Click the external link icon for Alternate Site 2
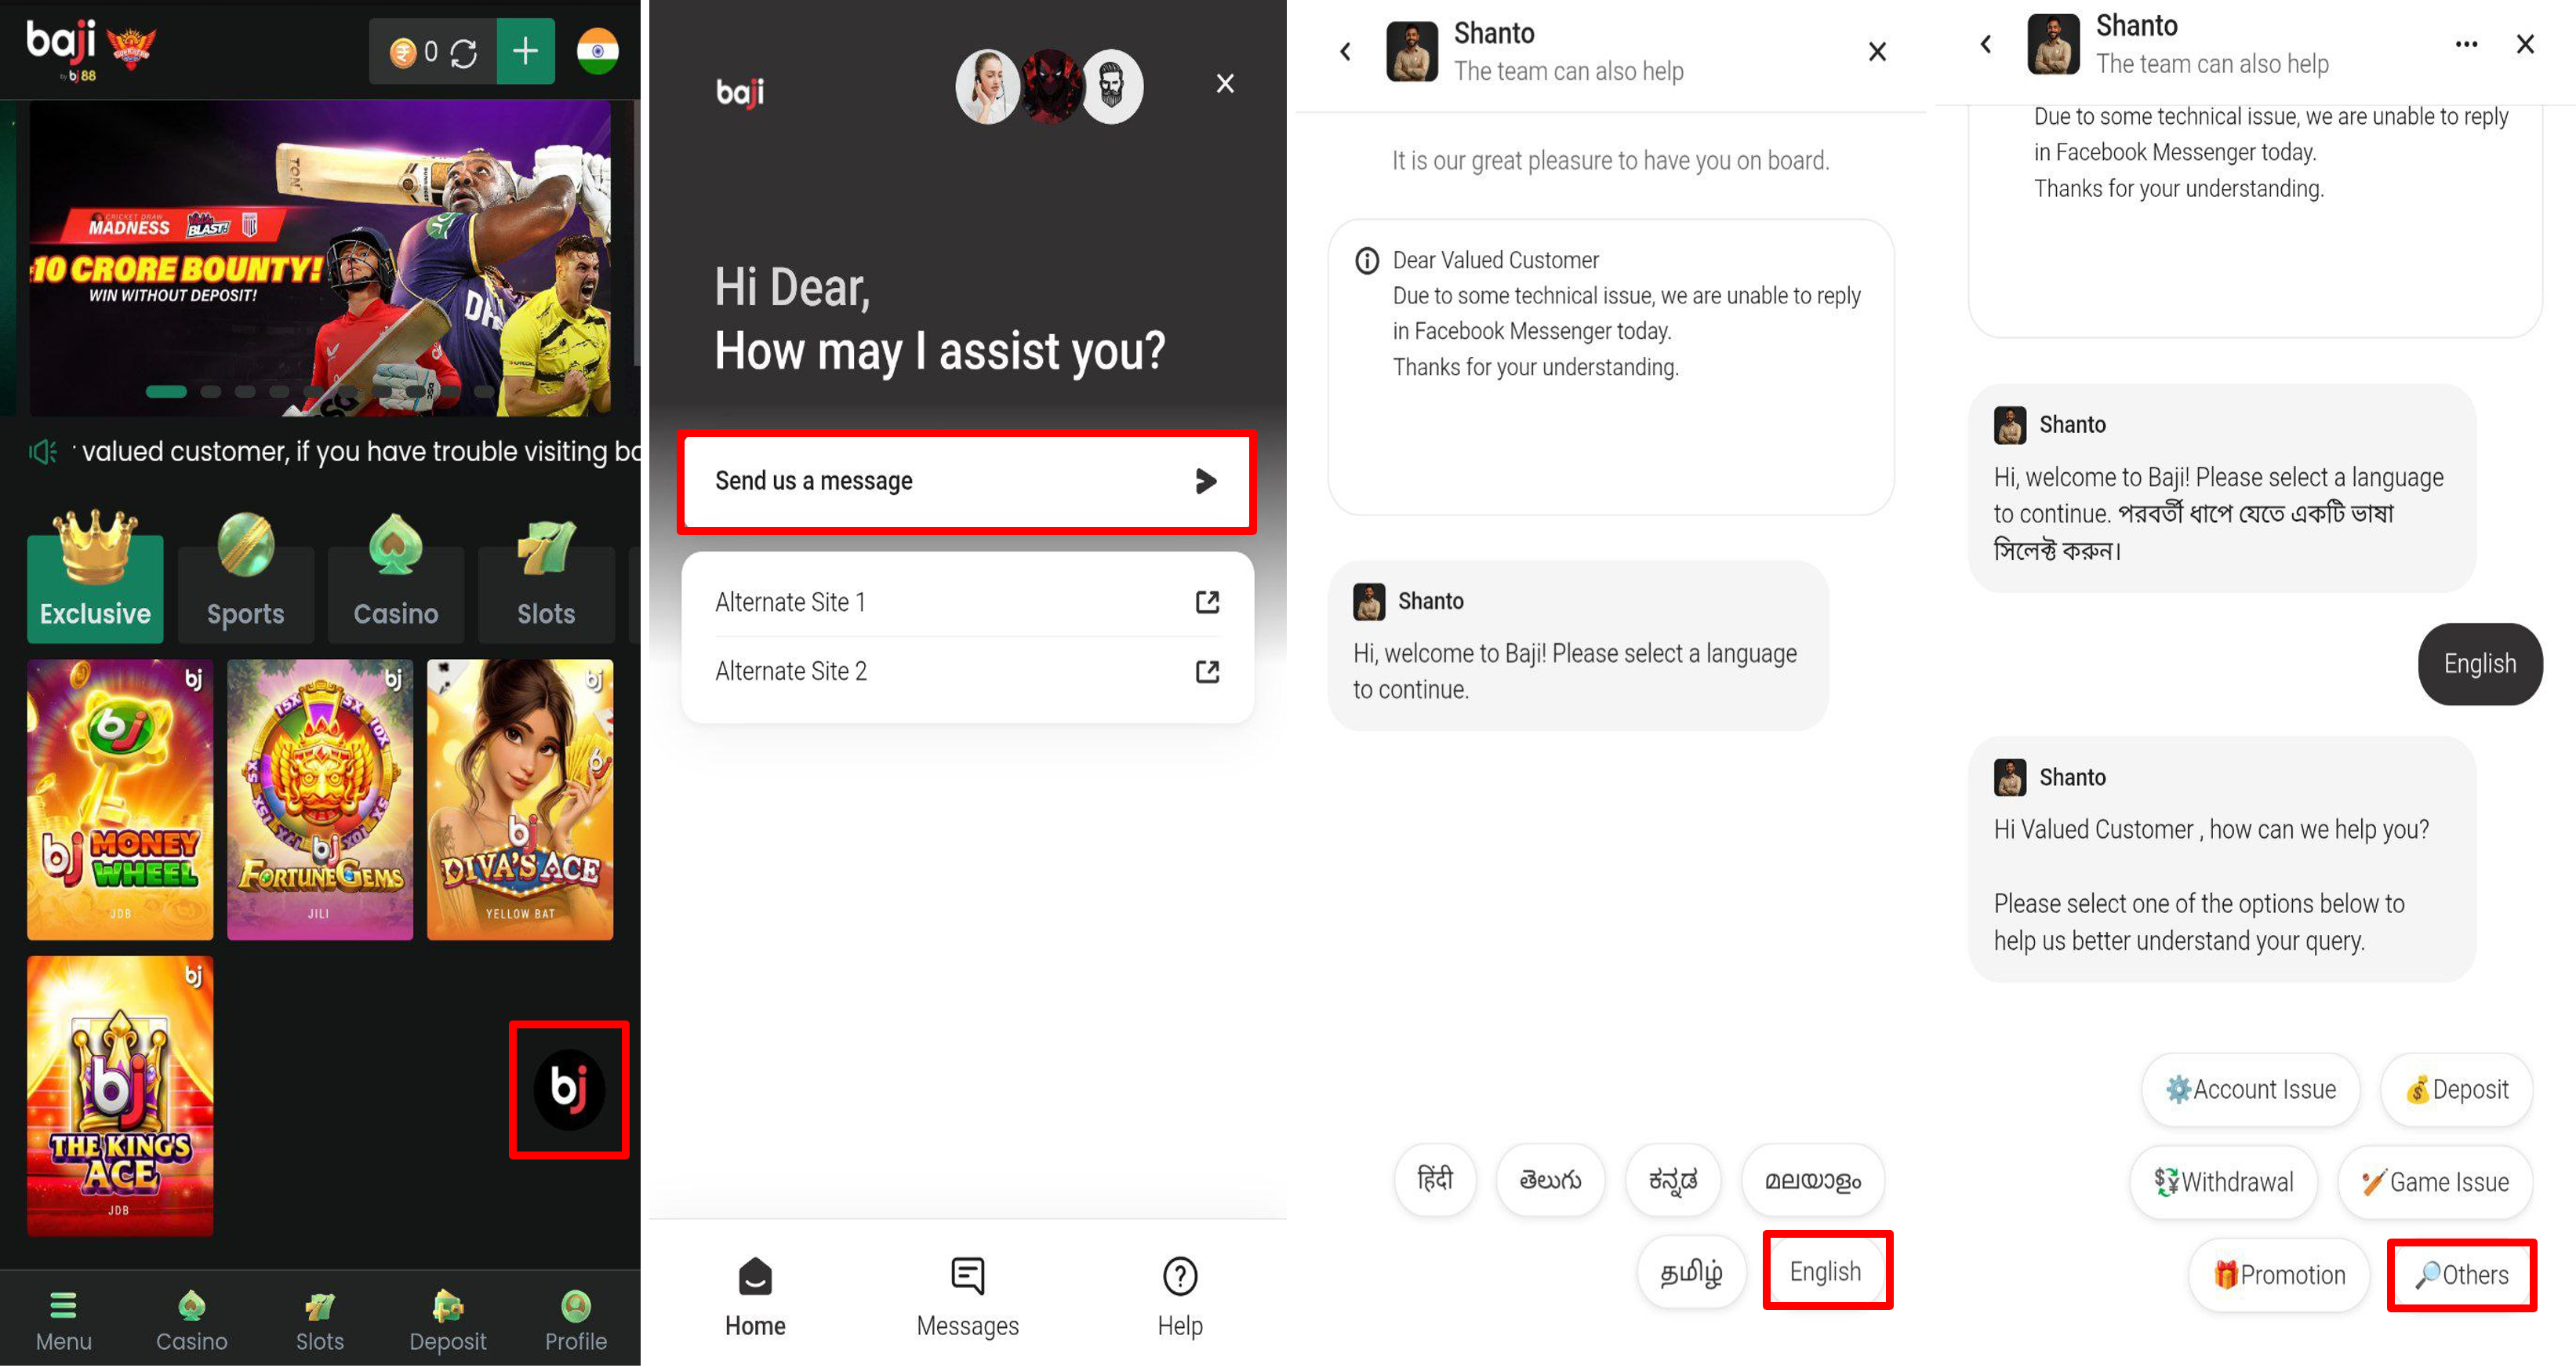This screenshot has height=1368, width=2576. [1207, 671]
